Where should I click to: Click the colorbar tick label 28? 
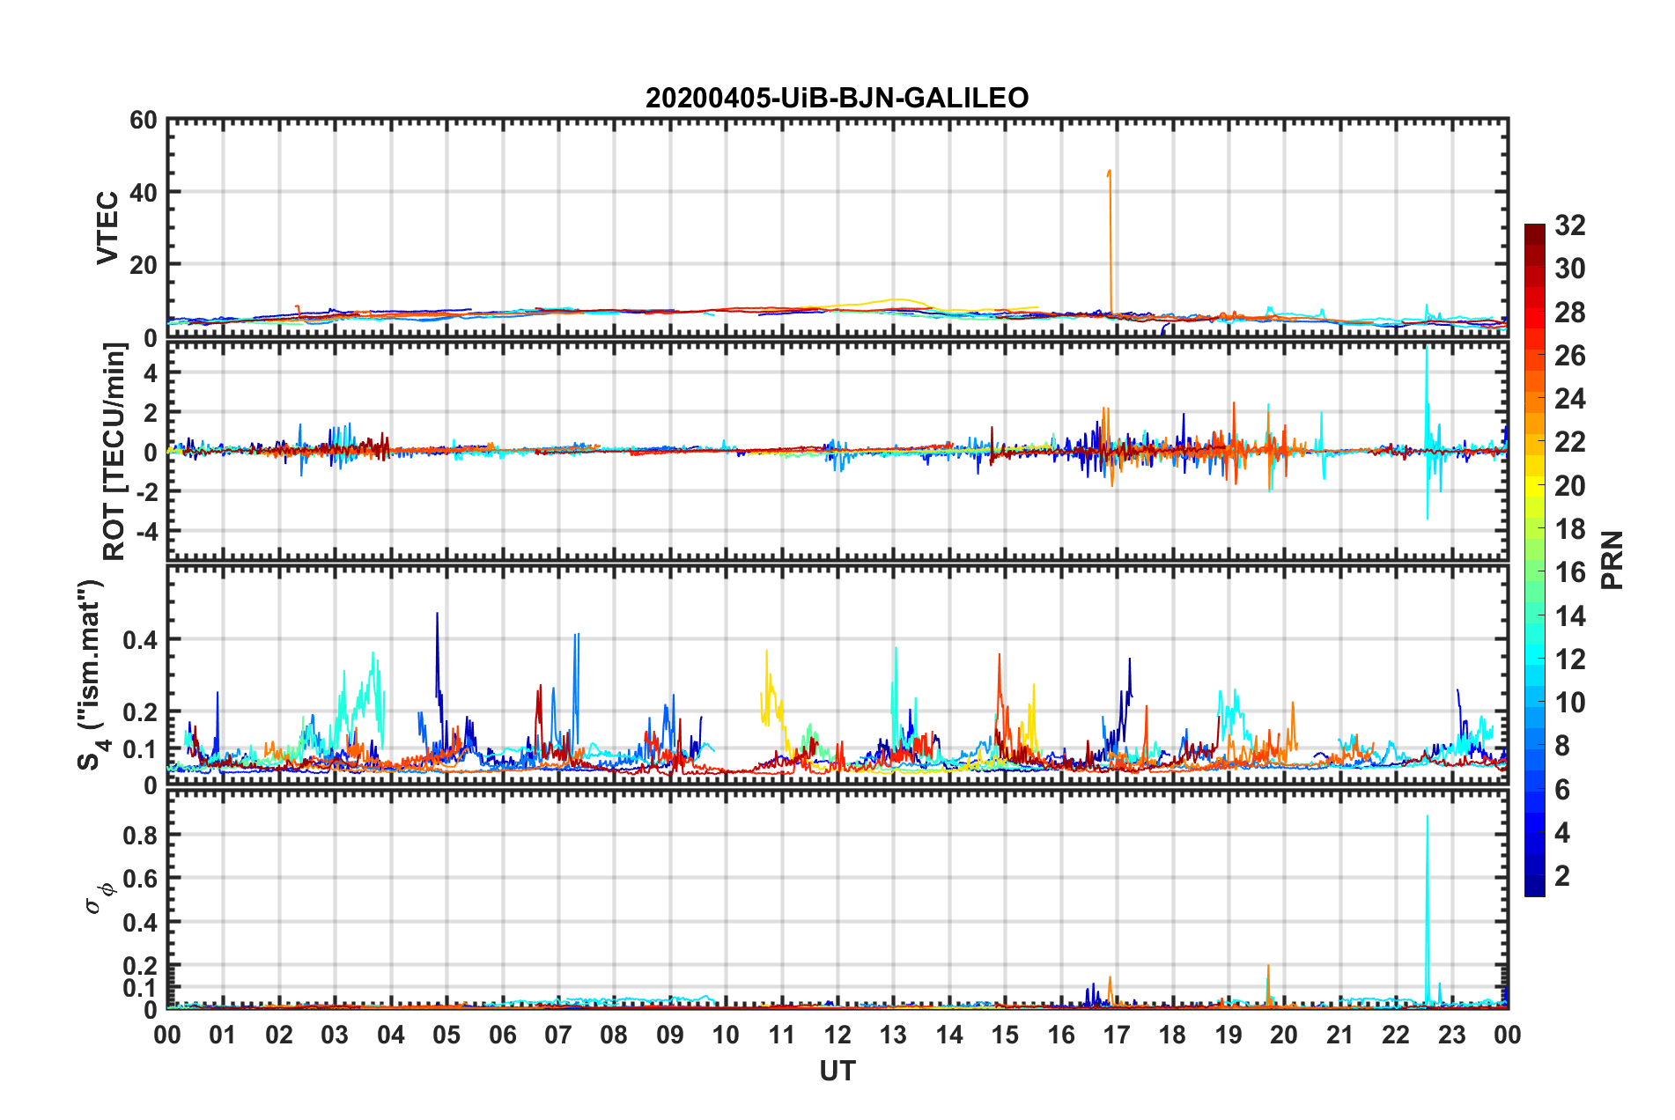(x=1569, y=312)
